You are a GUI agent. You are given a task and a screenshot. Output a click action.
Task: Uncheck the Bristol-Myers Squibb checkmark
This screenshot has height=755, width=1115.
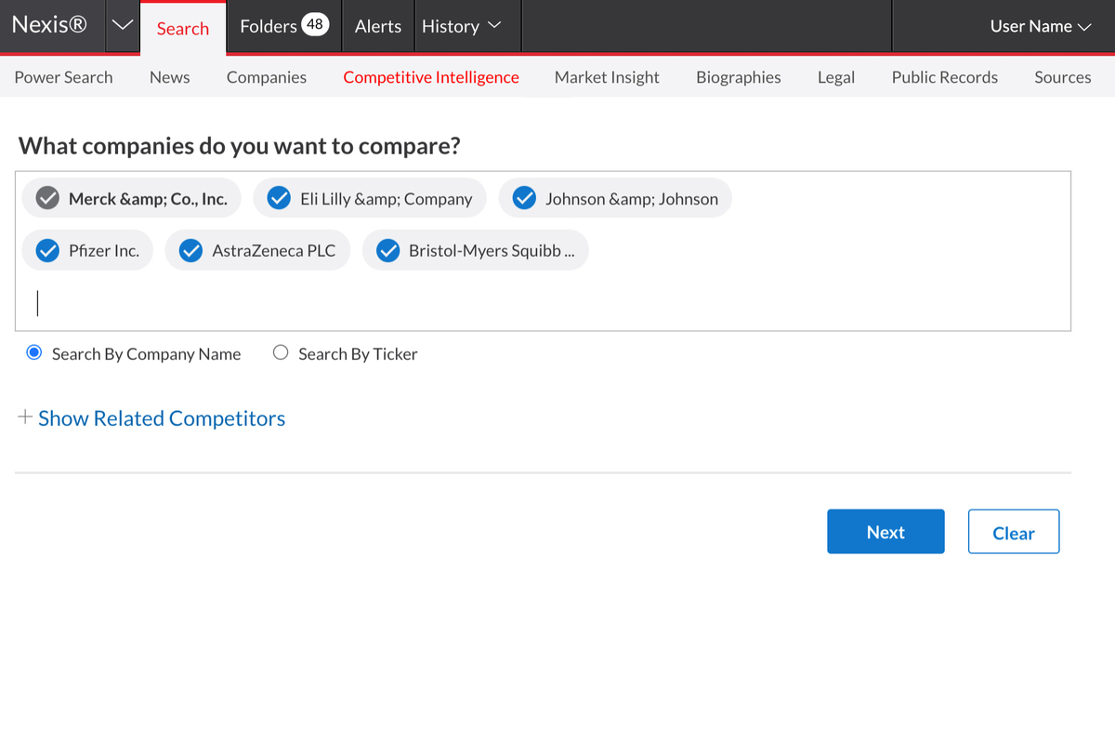pyautogui.click(x=387, y=250)
